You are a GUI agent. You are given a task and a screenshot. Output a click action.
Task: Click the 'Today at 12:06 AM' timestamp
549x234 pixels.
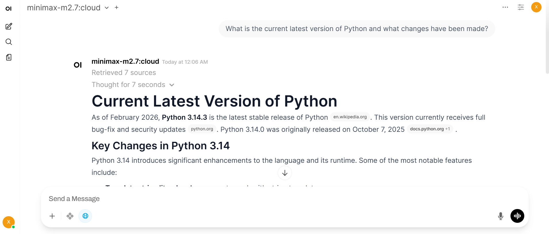(x=185, y=62)
